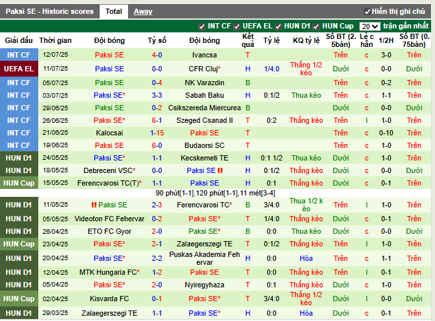
Task: Click the Hòa result for Puskas Akademia match
Action: pyautogui.click(x=306, y=258)
